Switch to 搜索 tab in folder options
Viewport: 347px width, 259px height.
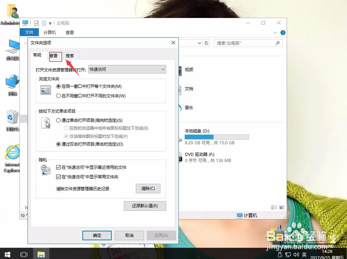tap(70, 56)
